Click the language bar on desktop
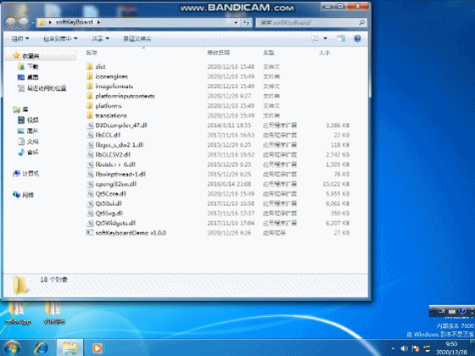 coord(452,311)
